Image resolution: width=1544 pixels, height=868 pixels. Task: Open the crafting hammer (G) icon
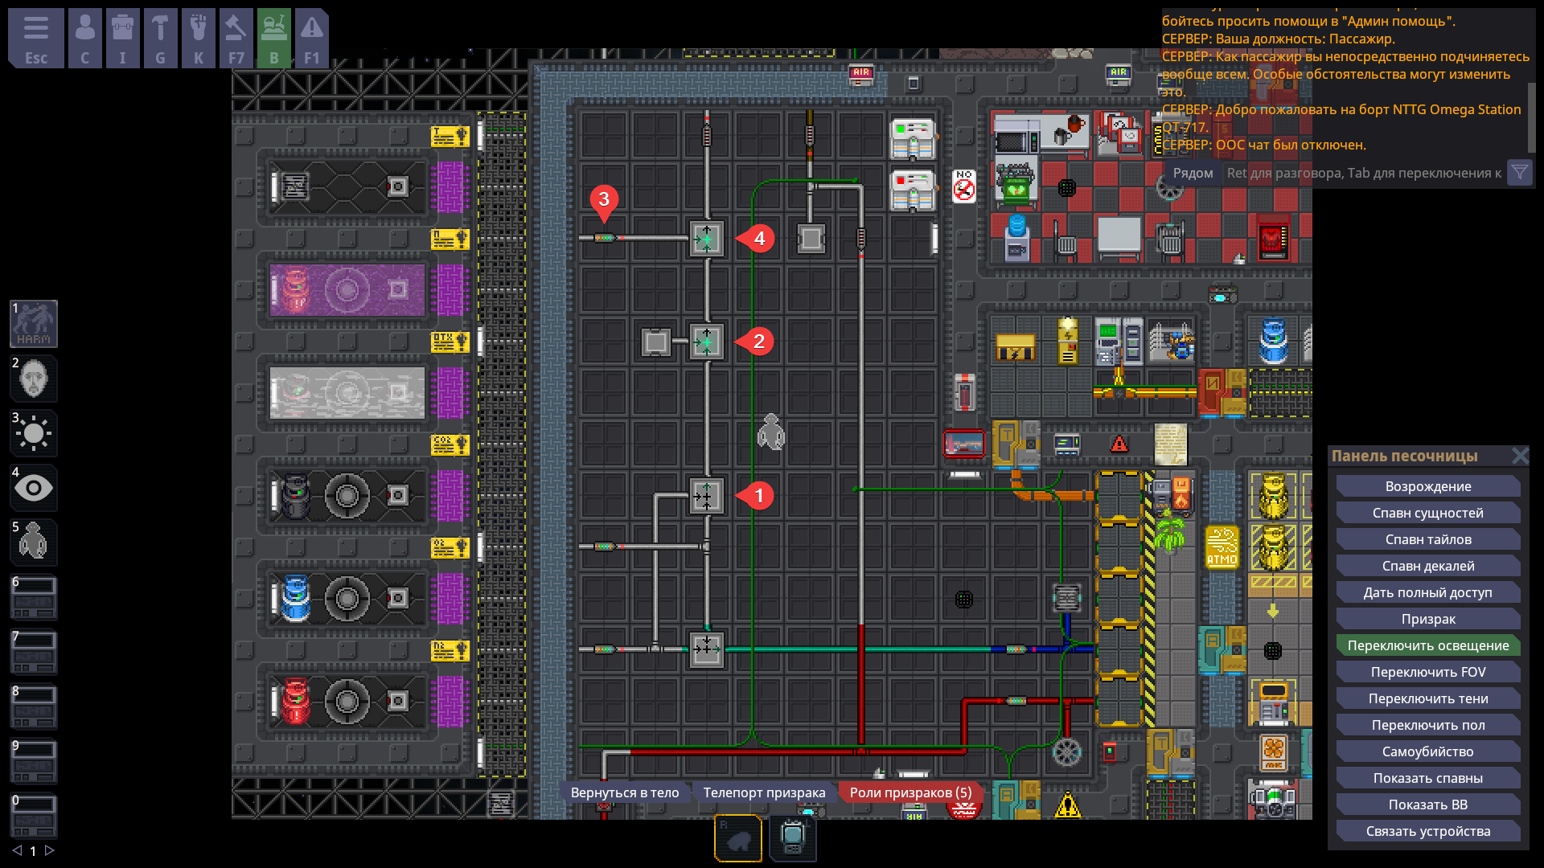(160, 38)
